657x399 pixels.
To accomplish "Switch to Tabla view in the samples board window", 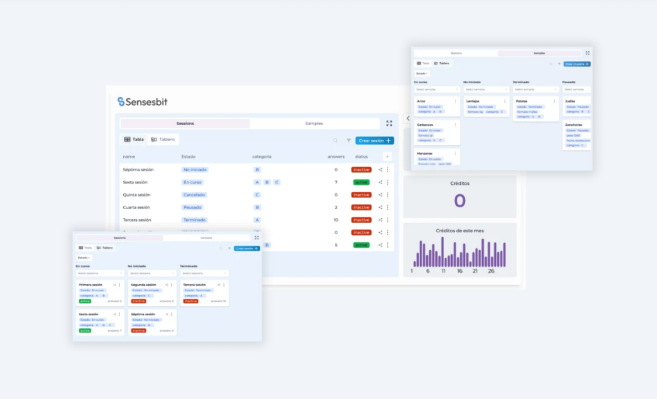I will pyautogui.click(x=422, y=64).
